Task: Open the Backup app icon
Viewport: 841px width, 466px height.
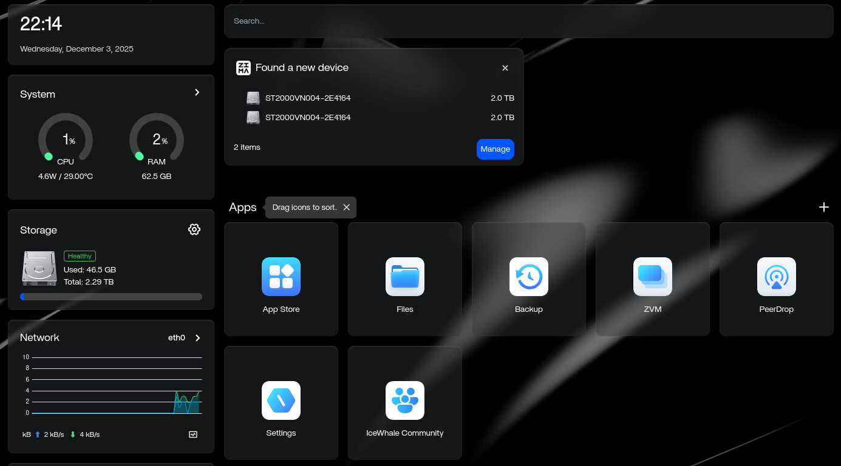Action: (529, 277)
